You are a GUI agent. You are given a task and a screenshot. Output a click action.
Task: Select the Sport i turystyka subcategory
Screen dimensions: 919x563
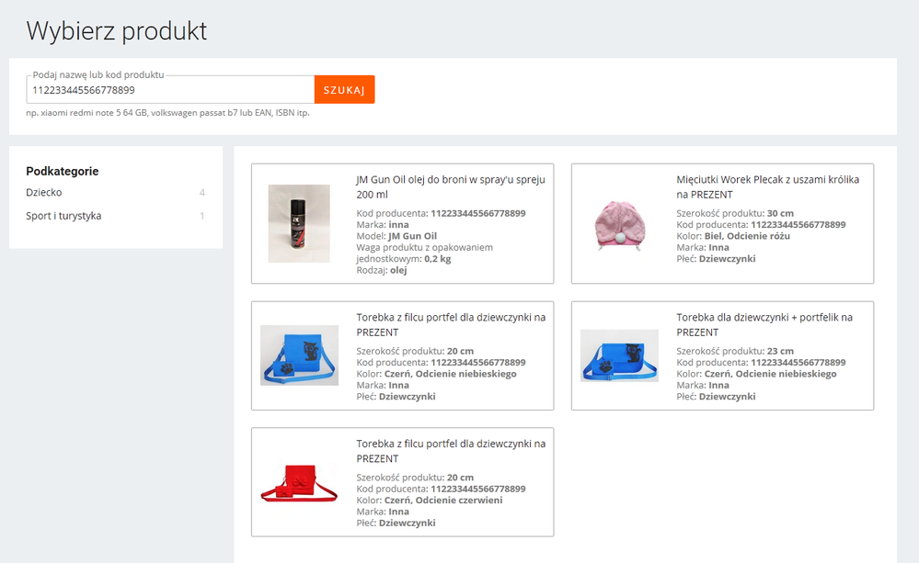click(63, 216)
